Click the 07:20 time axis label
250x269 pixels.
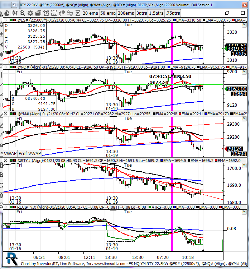point(163,258)
